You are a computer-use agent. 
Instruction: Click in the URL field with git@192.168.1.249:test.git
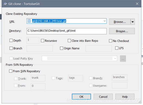(x=67, y=21)
